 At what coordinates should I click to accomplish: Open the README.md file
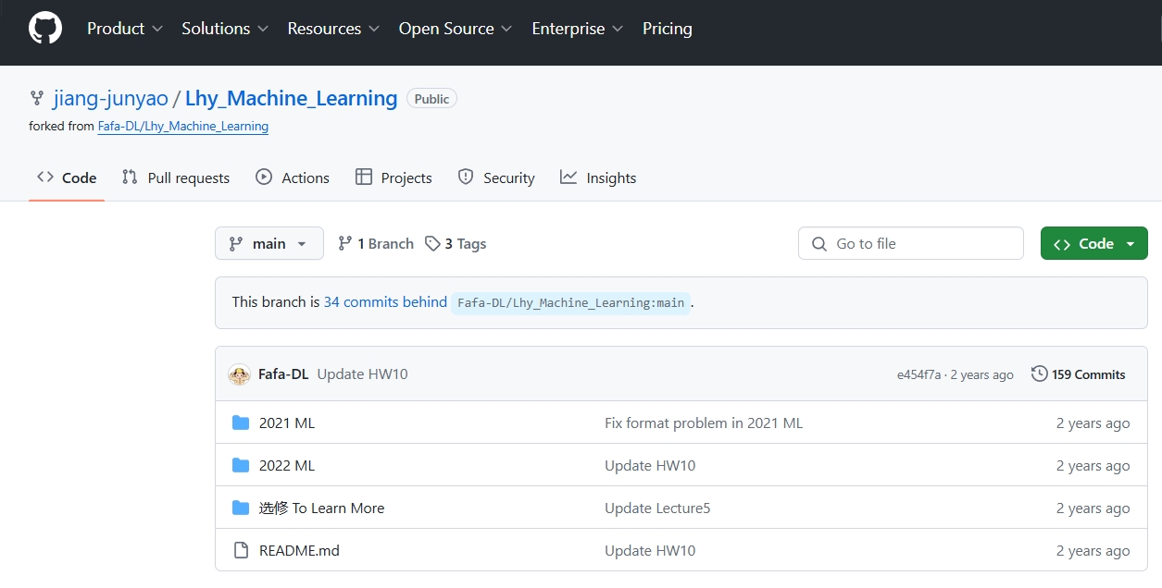(299, 550)
